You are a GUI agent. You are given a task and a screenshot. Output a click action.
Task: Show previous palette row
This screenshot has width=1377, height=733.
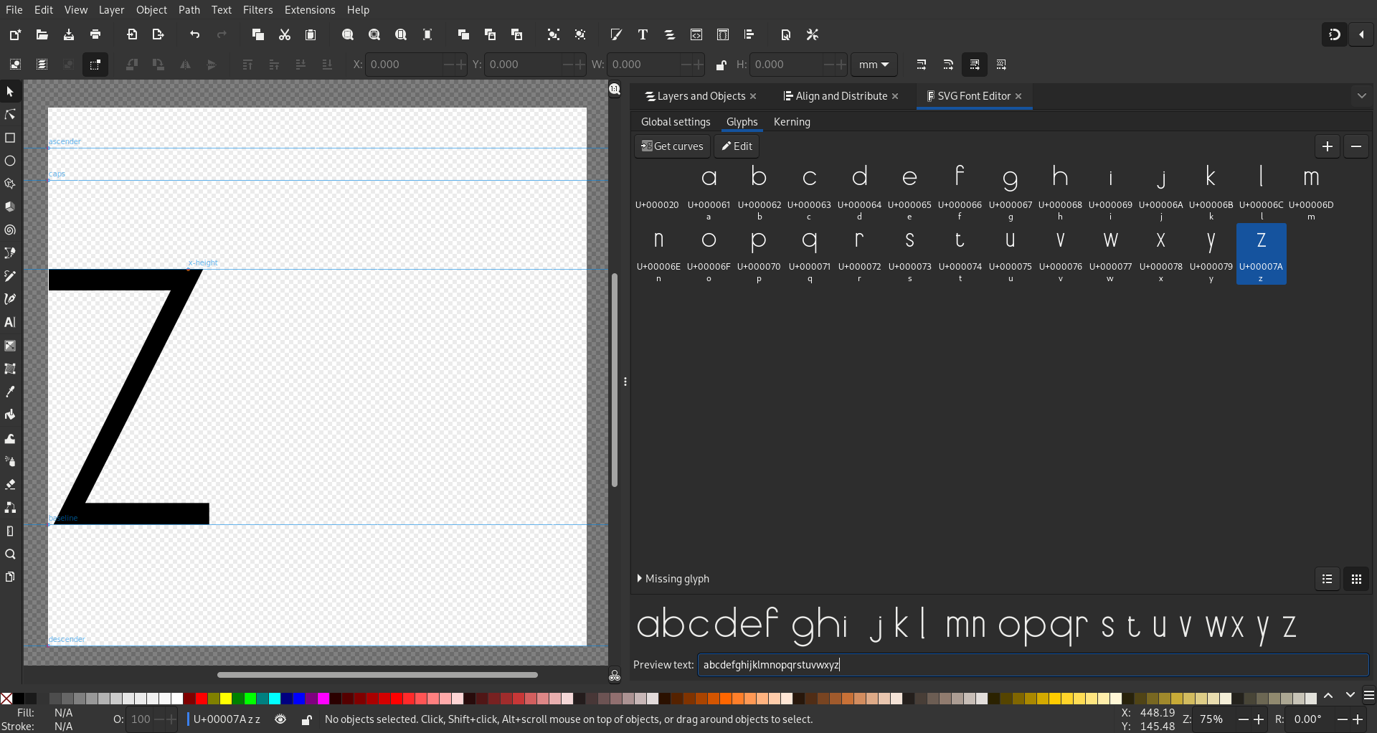click(x=1328, y=696)
